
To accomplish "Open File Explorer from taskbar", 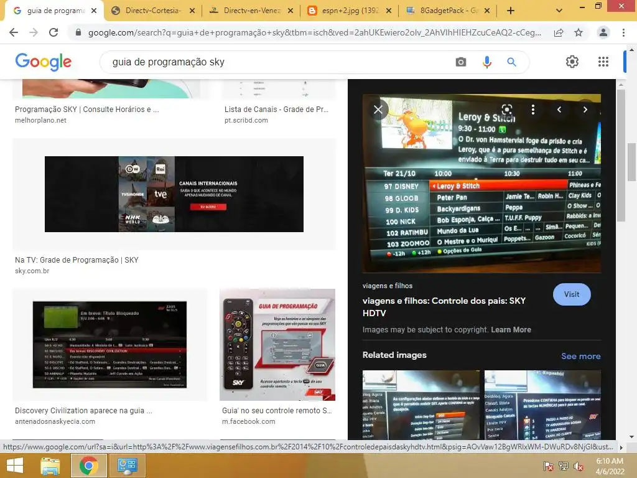I will pos(50,466).
